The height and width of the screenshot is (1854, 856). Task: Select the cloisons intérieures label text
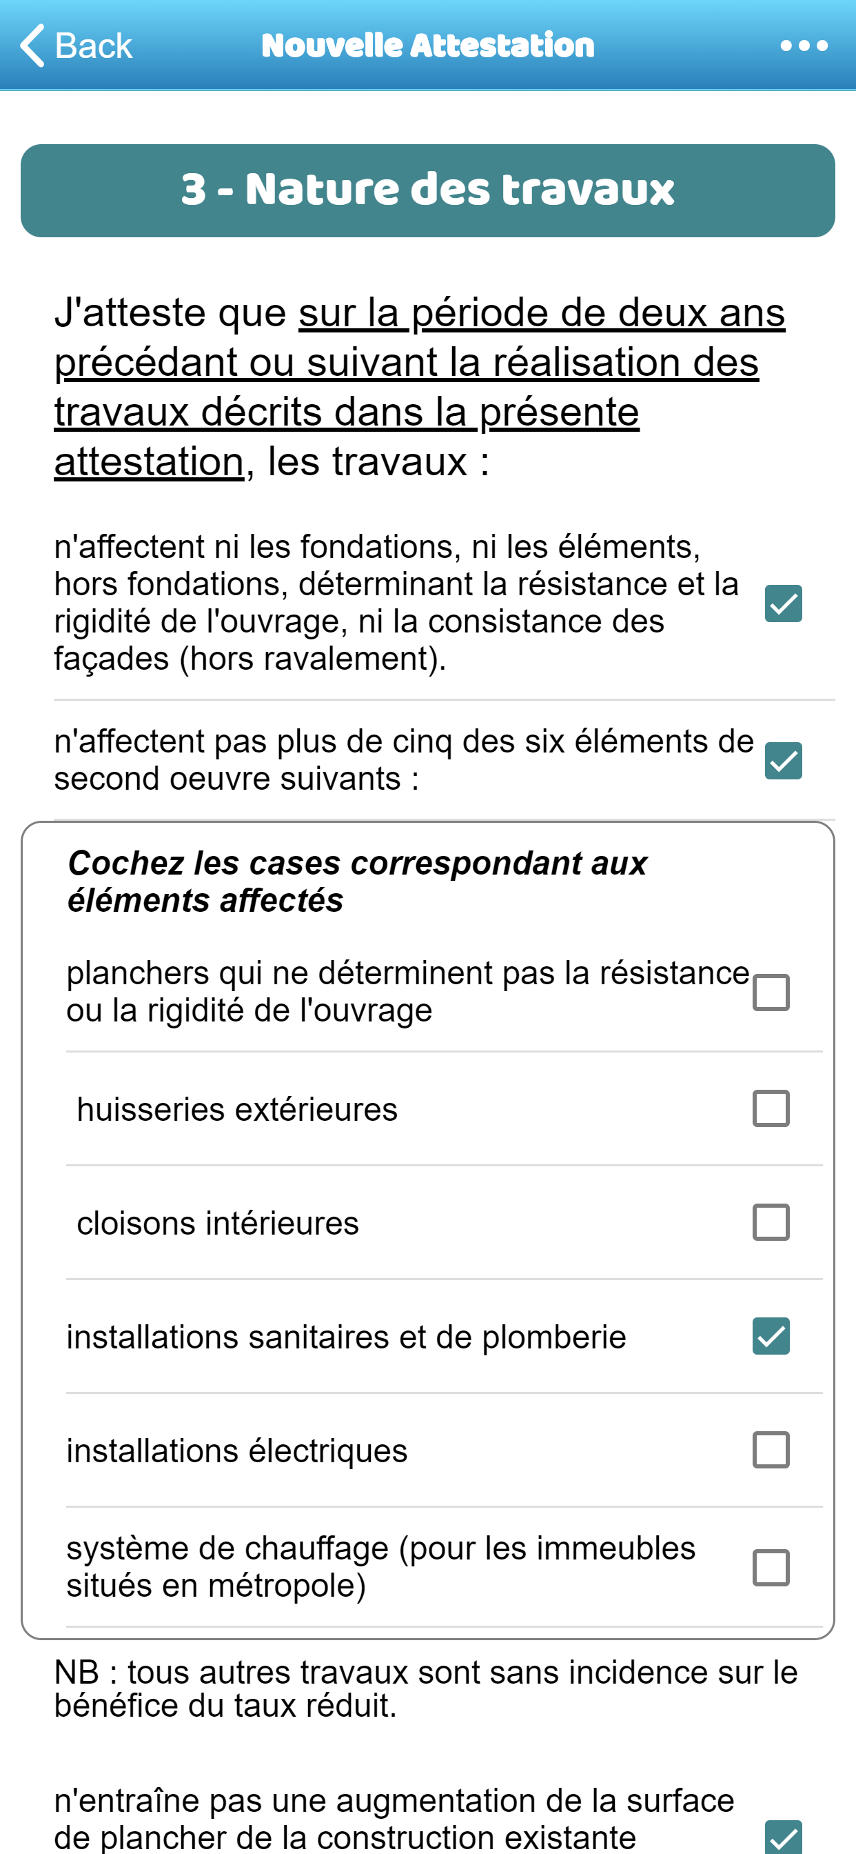(x=218, y=1223)
